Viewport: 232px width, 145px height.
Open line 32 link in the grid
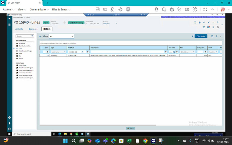click(48, 56)
